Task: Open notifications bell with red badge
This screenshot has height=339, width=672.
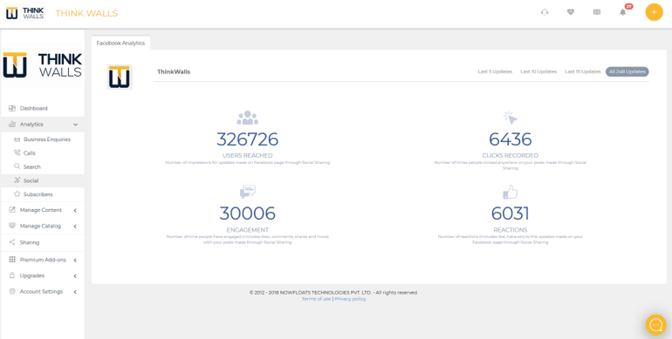Action: click(623, 12)
